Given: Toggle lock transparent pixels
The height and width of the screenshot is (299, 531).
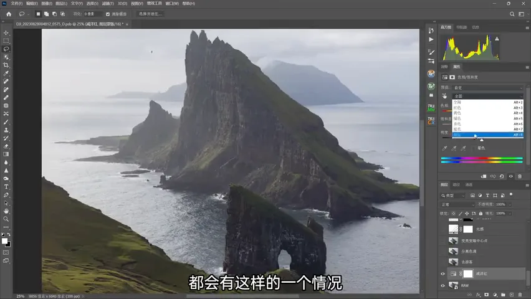Looking at the screenshot, I should click(454, 214).
